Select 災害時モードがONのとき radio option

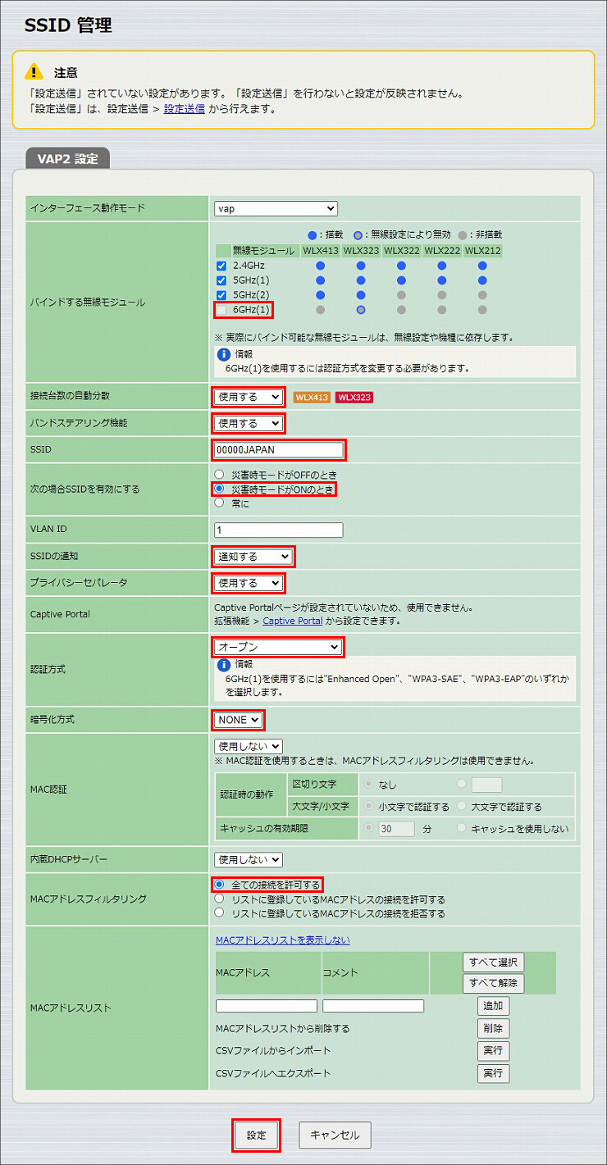point(219,489)
